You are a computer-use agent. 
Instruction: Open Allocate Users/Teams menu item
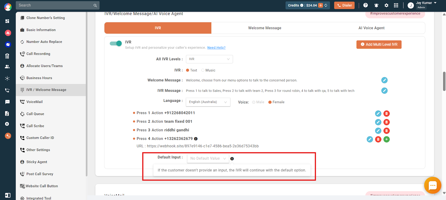[x=51, y=66]
